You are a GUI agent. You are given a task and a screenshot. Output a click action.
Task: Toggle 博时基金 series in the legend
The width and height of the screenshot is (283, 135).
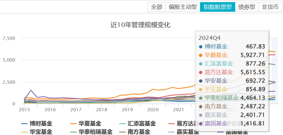click(37, 124)
